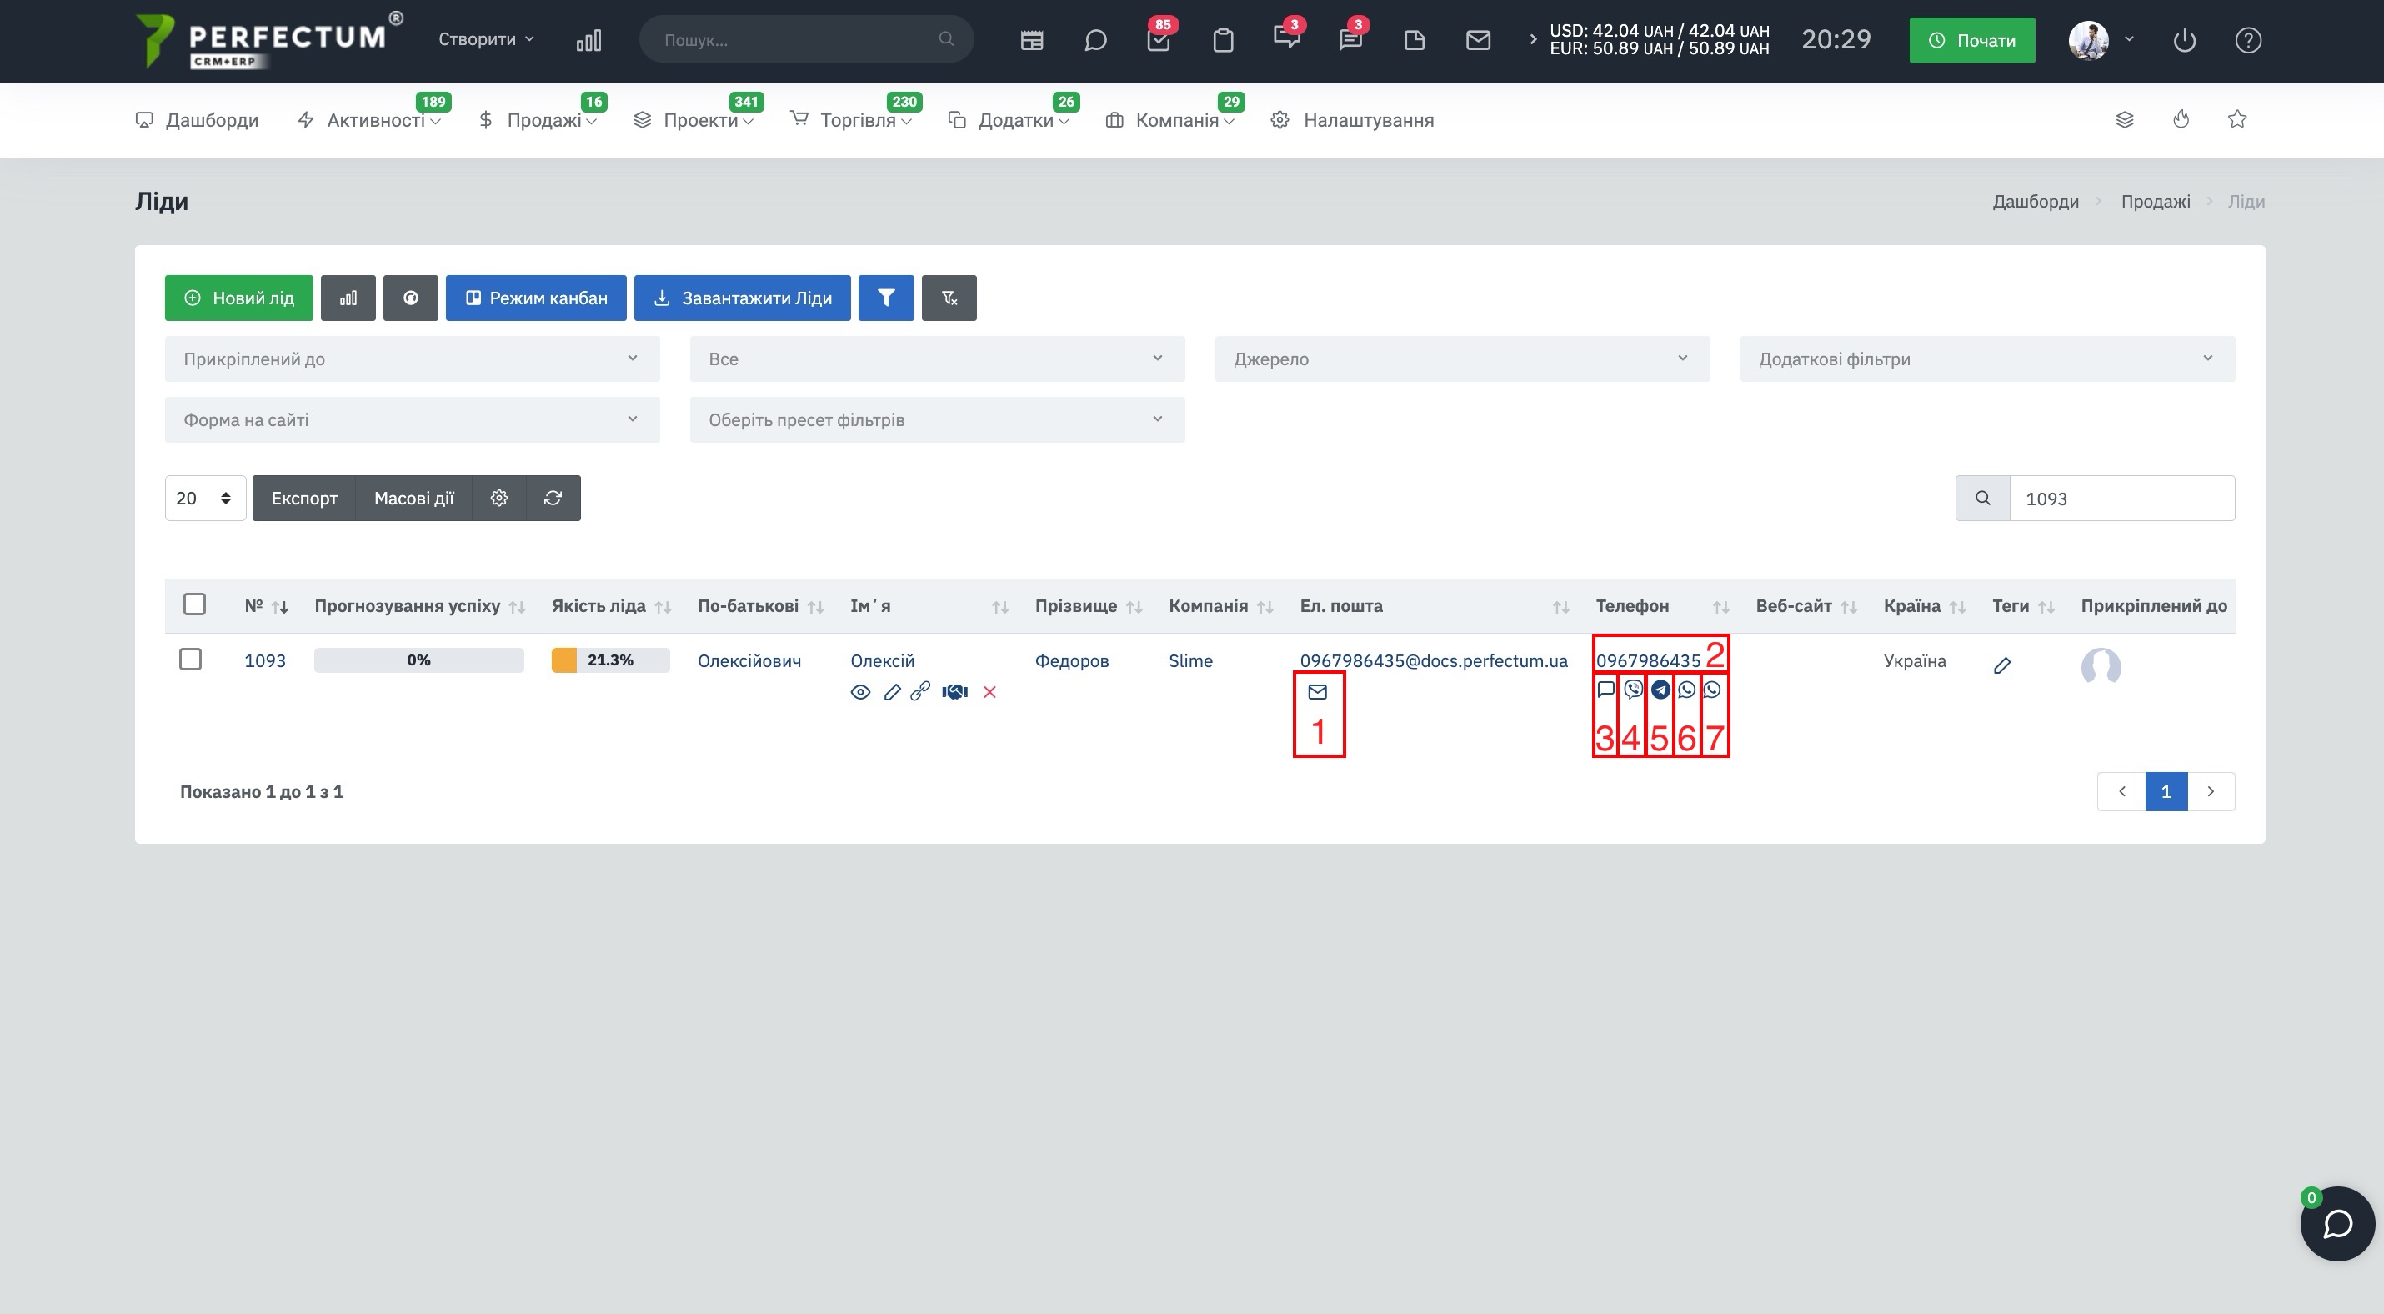Tick the checkbox for lead 1093
The width and height of the screenshot is (2384, 1314).
(191, 659)
